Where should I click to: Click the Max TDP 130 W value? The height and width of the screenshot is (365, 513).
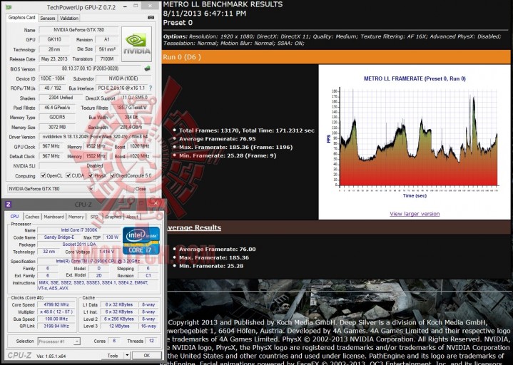coord(112,237)
